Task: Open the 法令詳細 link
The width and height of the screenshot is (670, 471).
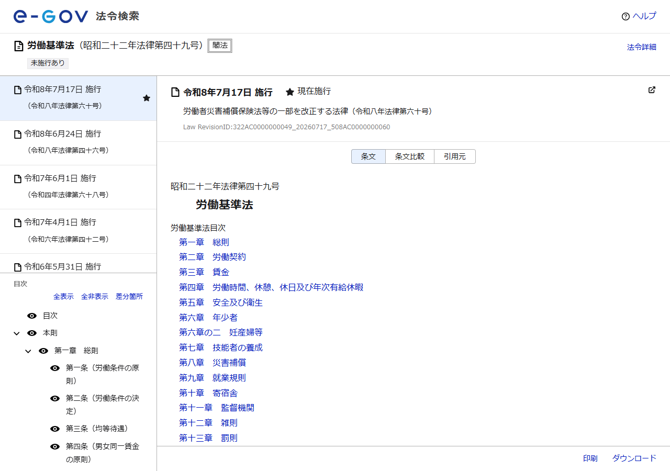Action: (642, 47)
